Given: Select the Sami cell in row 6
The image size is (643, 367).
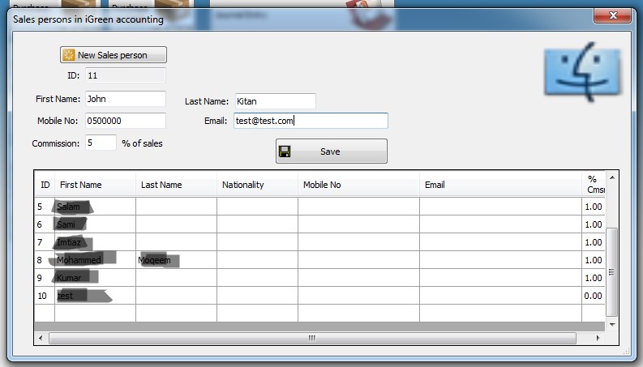Looking at the screenshot, I should (x=95, y=224).
